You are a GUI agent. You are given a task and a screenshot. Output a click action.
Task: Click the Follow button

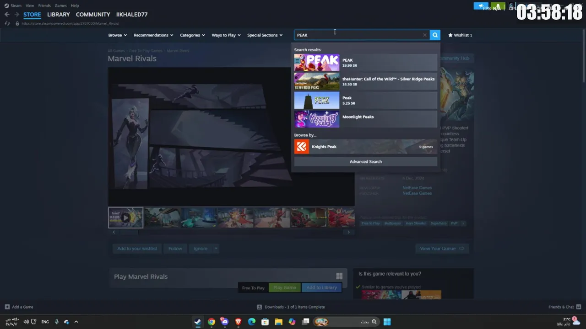click(175, 249)
